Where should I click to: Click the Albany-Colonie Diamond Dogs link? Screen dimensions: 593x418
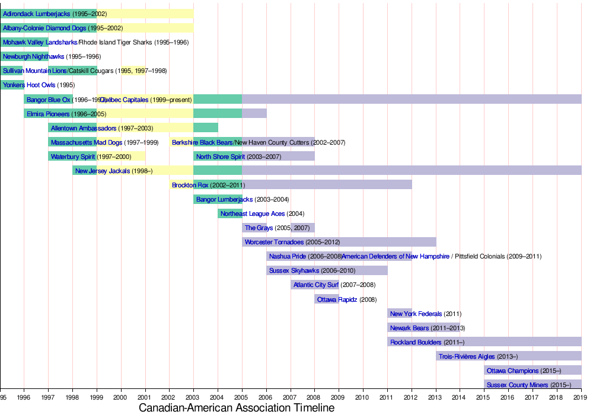(44, 28)
